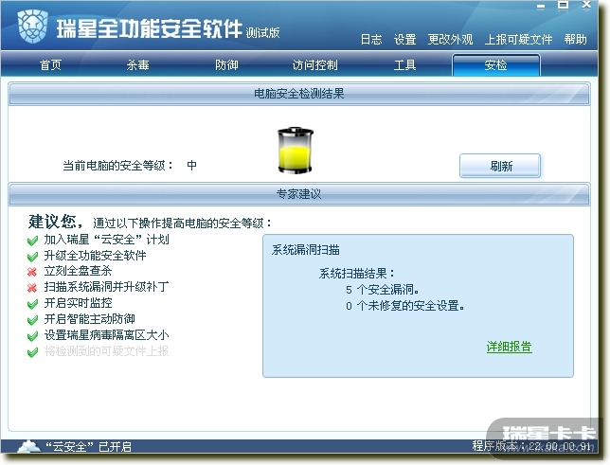Screen dimensions: 610x465
Task: Minimize the Rising window
Action: pos(541,6)
